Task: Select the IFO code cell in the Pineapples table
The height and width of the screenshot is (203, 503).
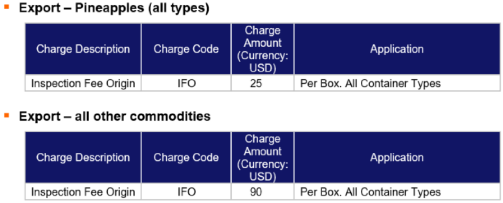Action: point(186,83)
